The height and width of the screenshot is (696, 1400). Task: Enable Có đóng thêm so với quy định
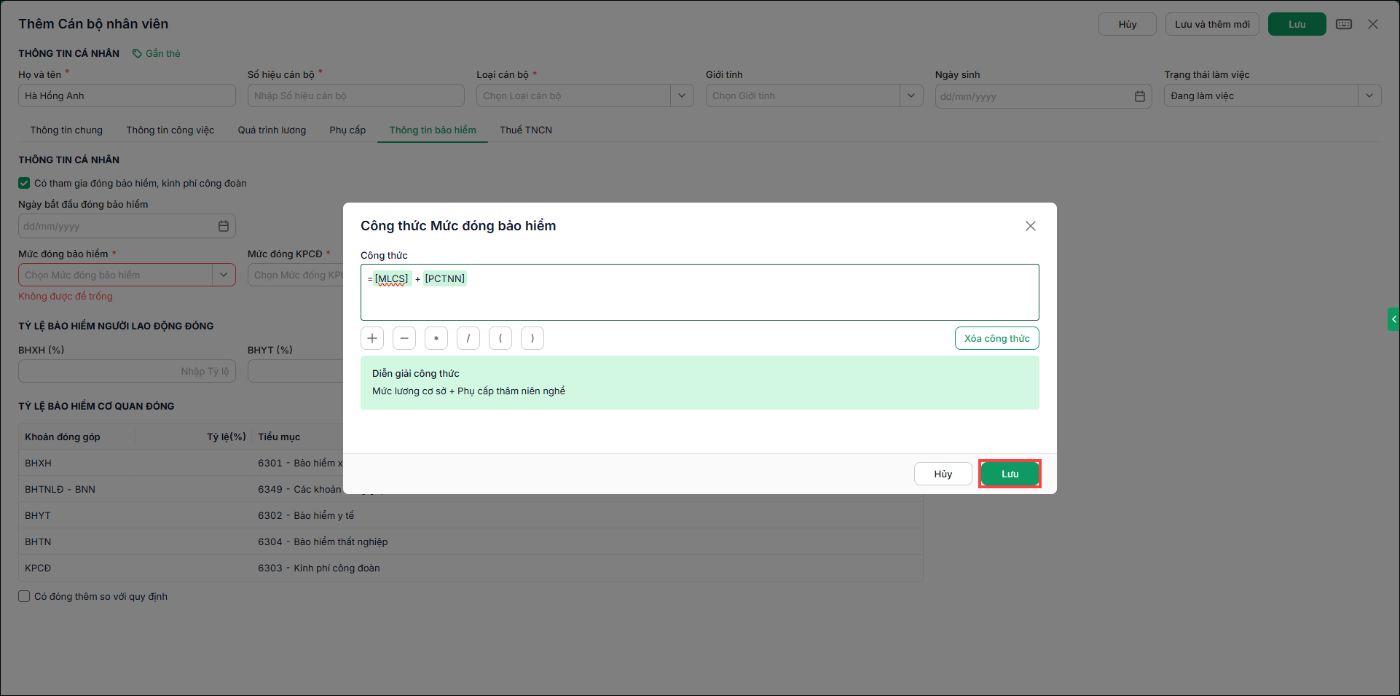[x=24, y=596]
